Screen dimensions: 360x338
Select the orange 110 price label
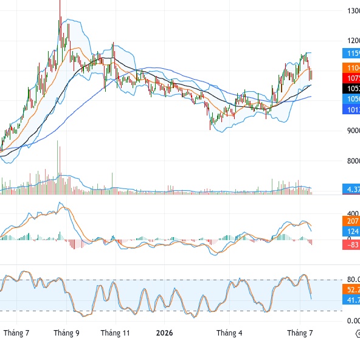[x=351, y=68]
